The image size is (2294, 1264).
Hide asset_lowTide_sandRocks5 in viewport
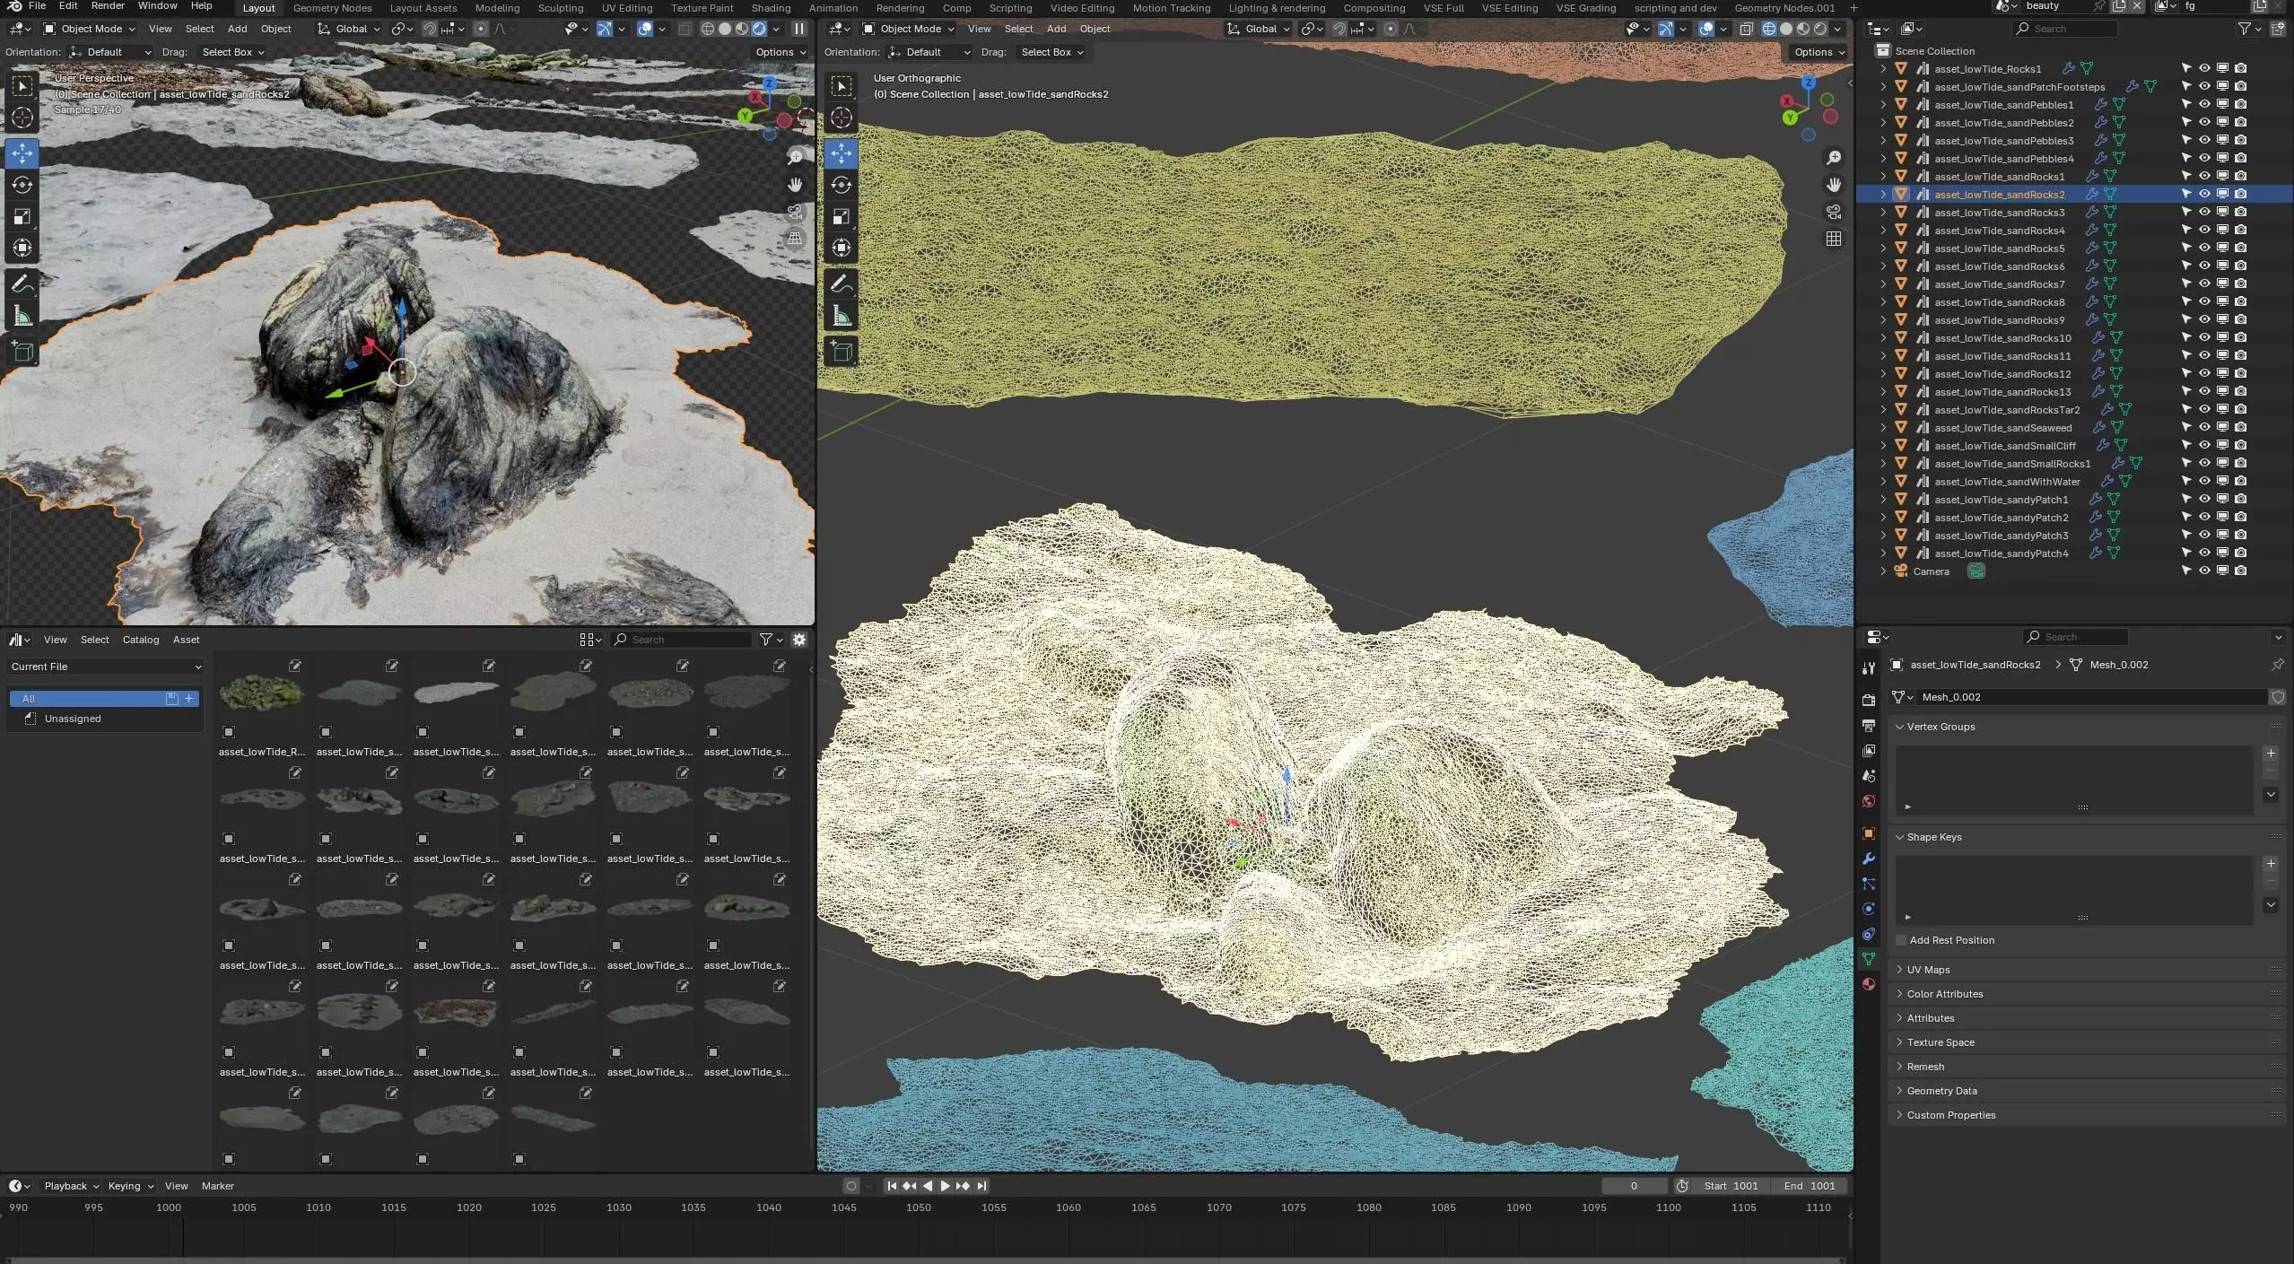[2204, 248]
